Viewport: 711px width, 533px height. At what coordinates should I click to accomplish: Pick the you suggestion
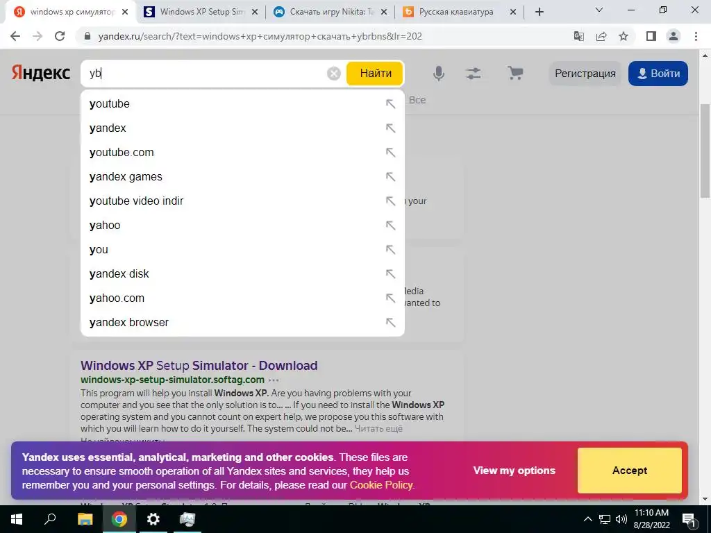[242, 249]
